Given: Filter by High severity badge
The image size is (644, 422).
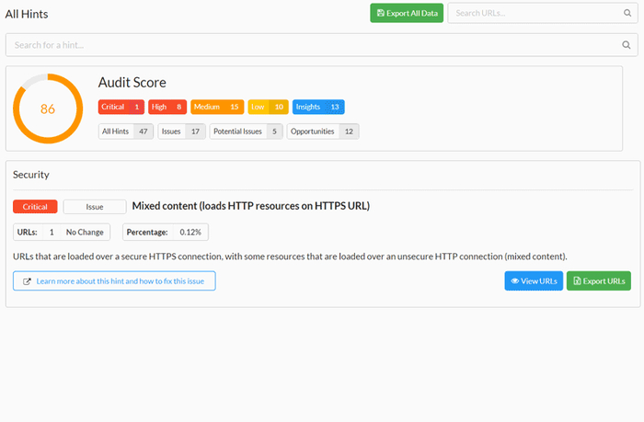Looking at the screenshot, I should click(x=167, y=107).
